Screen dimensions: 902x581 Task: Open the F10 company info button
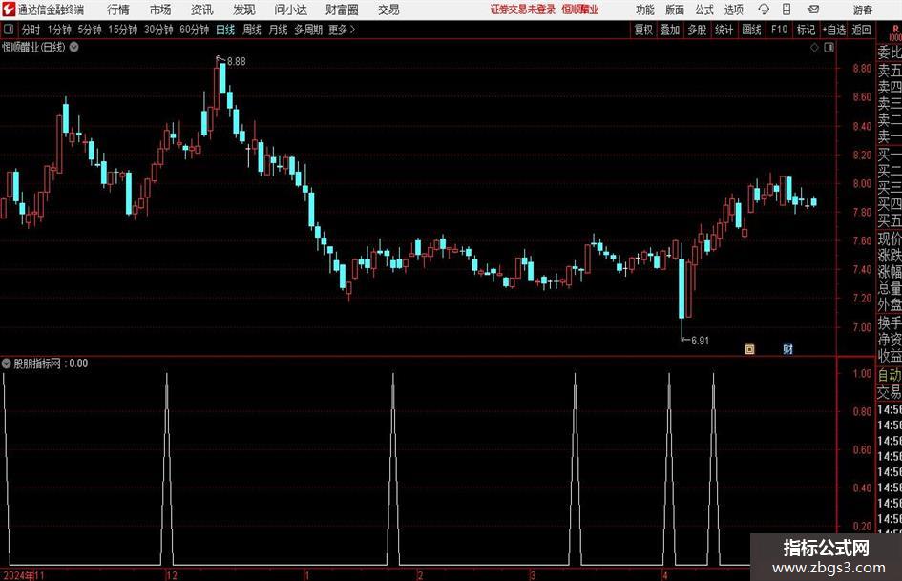(780, 30)
